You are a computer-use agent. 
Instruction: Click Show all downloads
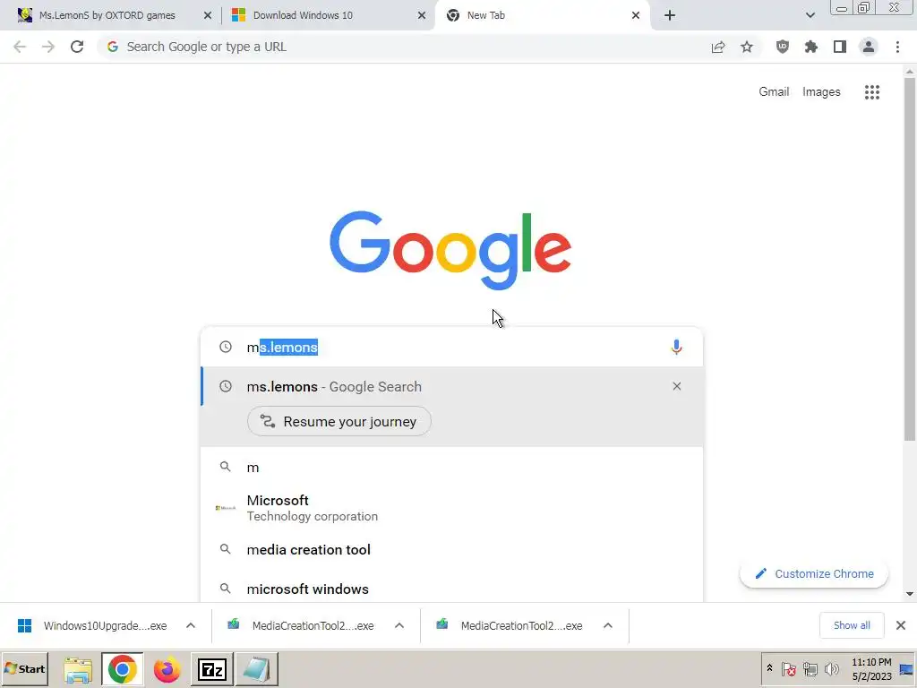click(x=852, y=625)
